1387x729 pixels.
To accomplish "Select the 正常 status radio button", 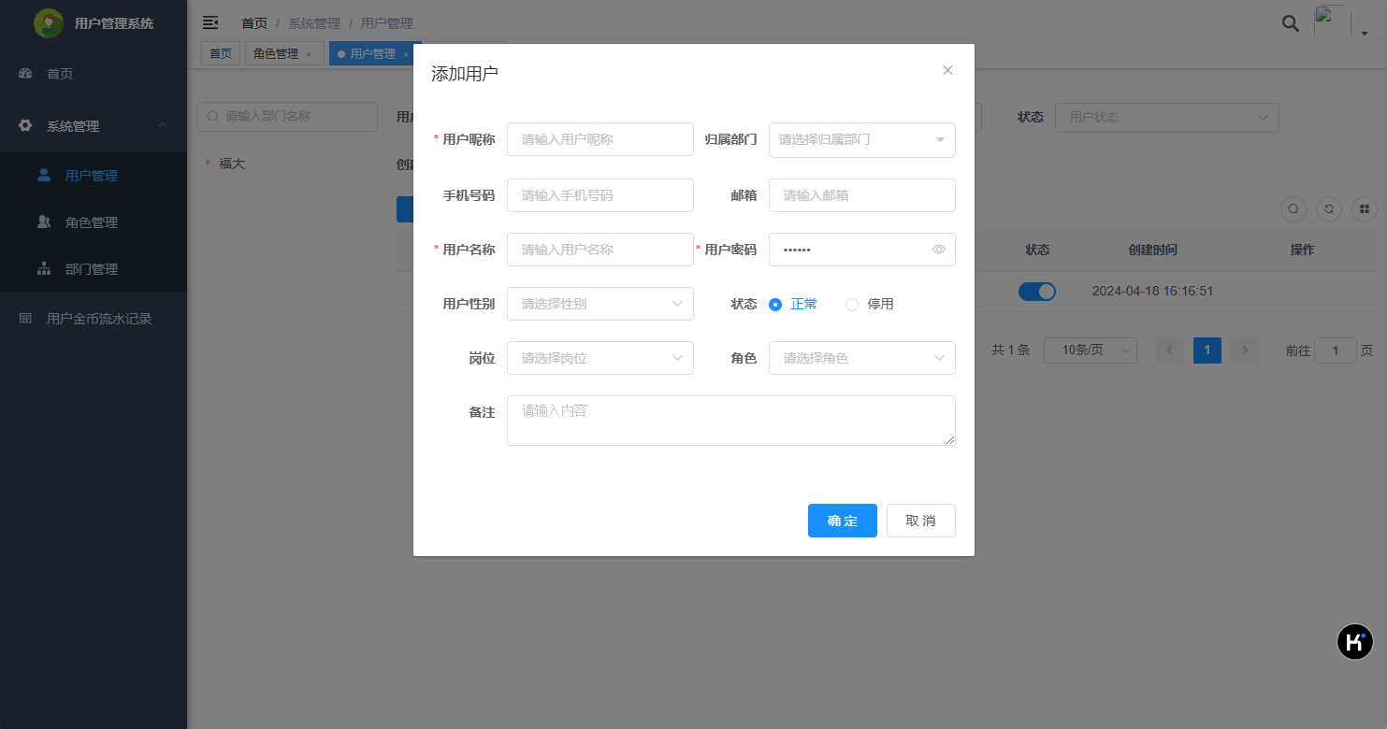I will click(x=774, y=304).
